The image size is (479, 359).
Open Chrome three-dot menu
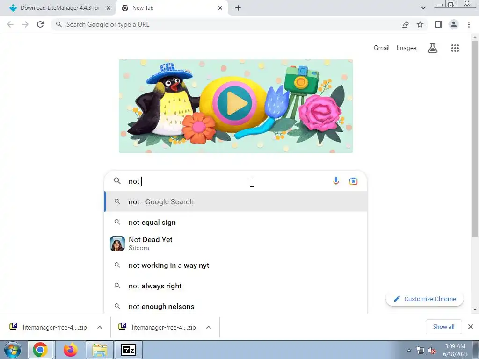[x=469, y=24]
